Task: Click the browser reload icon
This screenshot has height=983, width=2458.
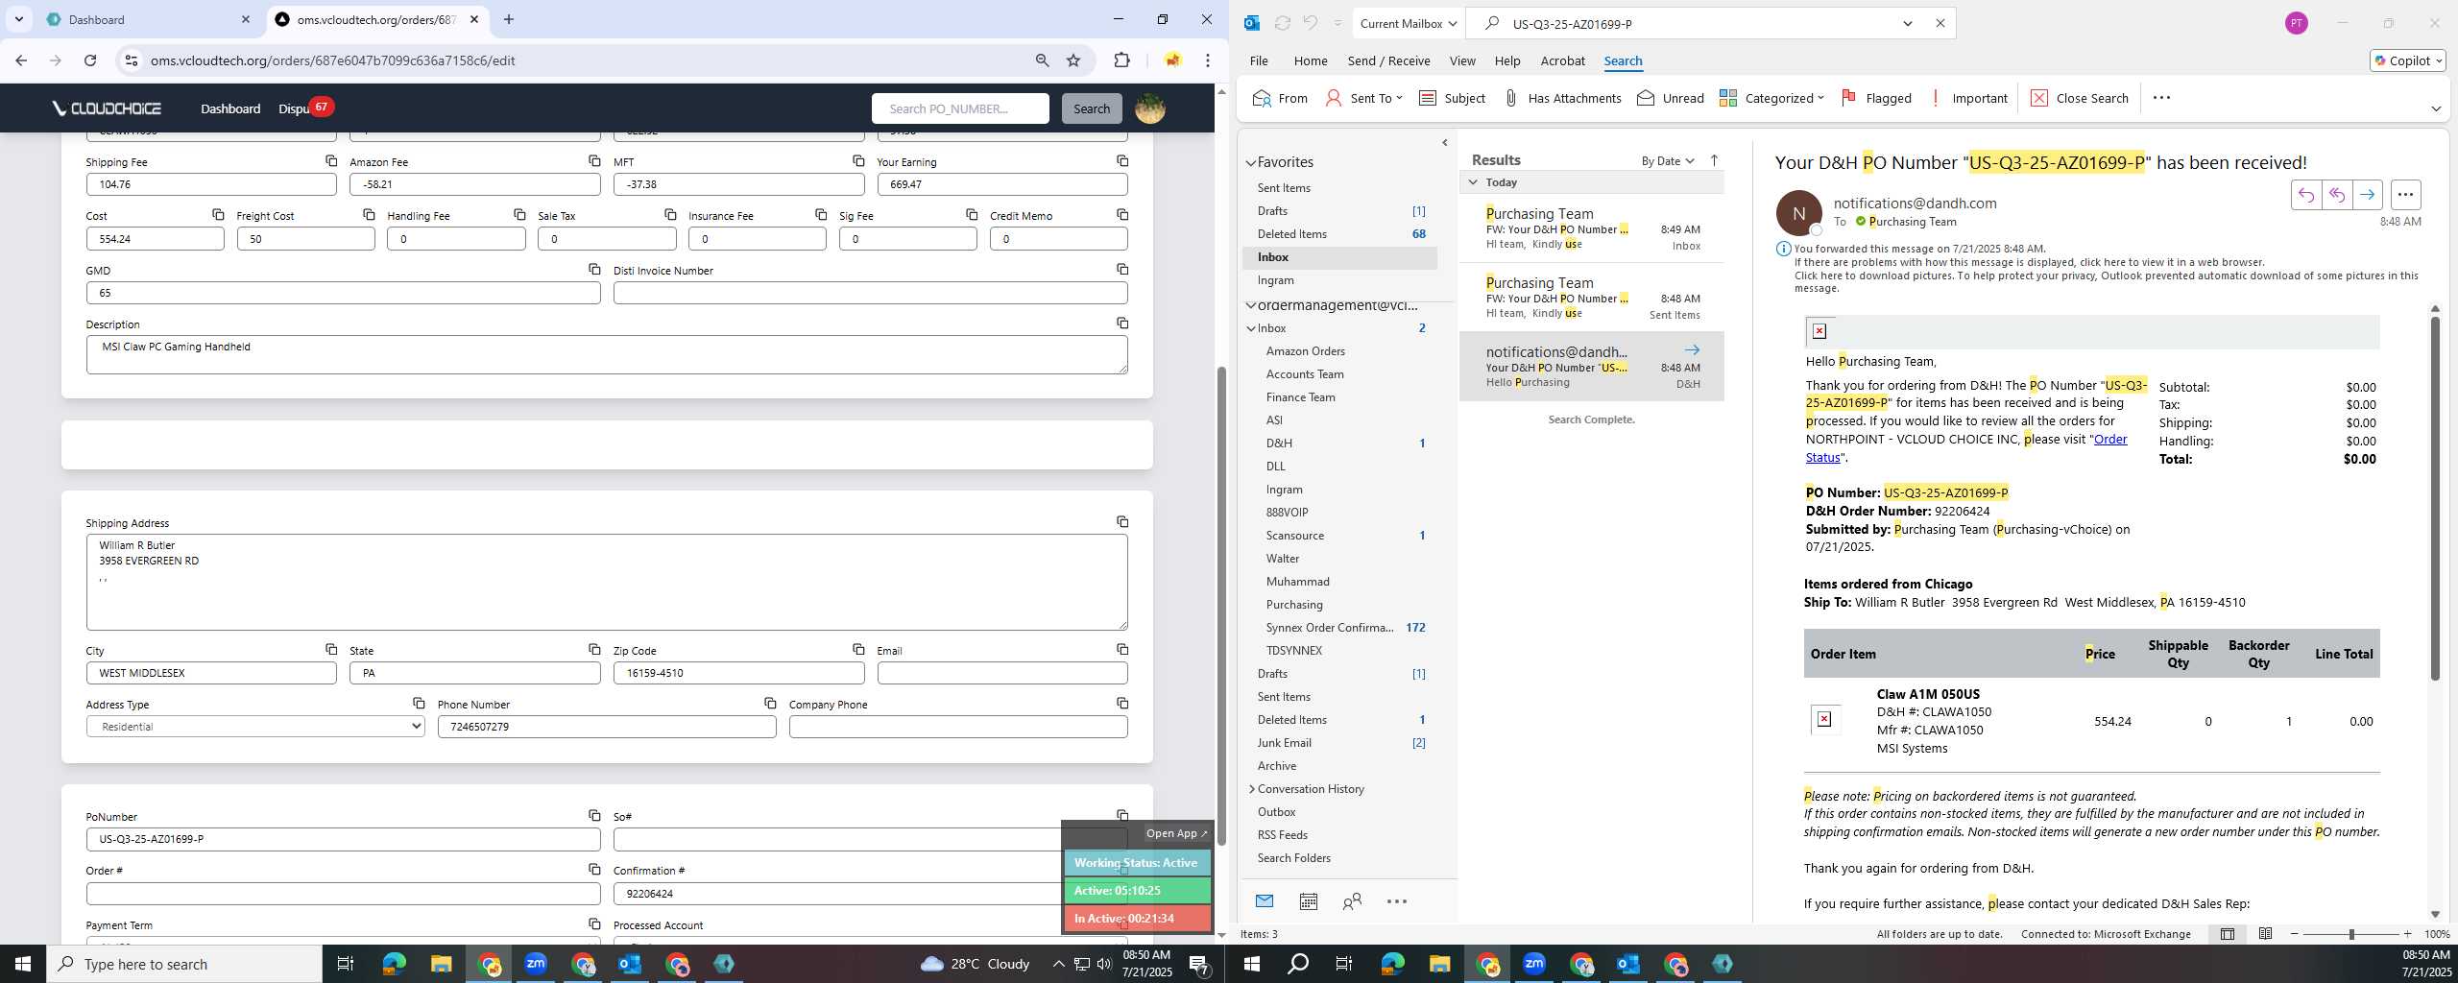Action: tap(90, 60)
